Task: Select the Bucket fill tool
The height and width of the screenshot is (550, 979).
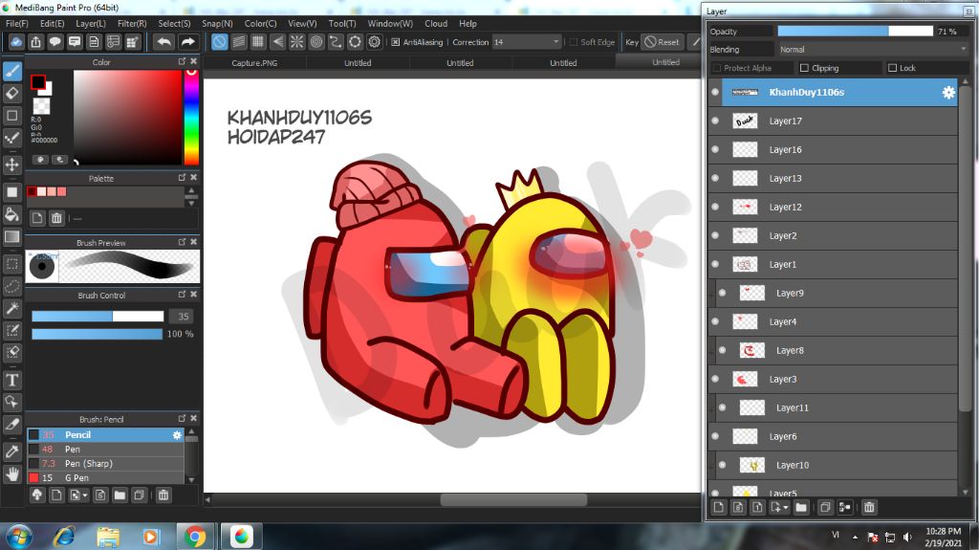Action: [x=11, y=214]
